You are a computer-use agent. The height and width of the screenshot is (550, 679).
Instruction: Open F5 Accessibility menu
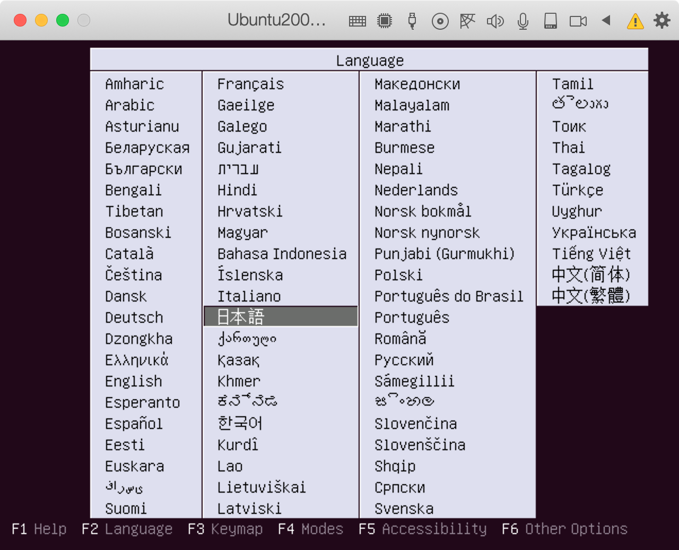click(x=423, y=529)
